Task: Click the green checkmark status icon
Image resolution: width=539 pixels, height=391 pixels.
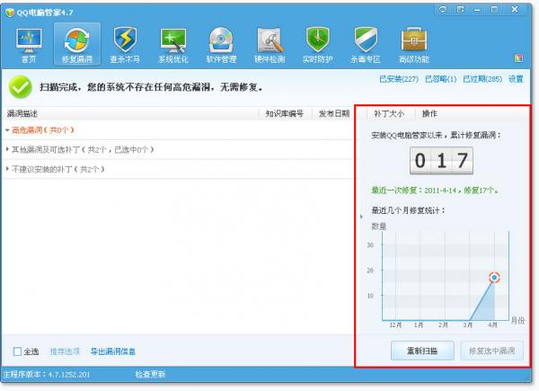Action: click(x=21, y=86)
